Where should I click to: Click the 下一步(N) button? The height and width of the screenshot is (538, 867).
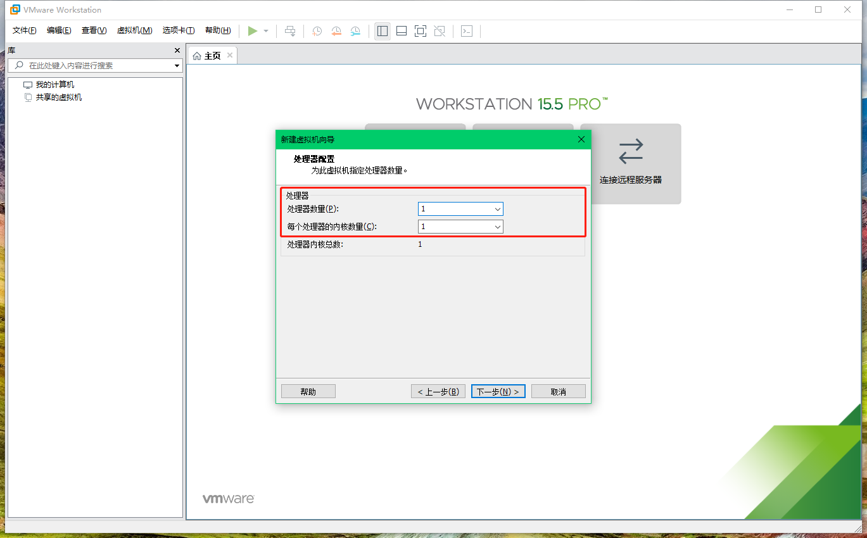click(x=498, y=392)
